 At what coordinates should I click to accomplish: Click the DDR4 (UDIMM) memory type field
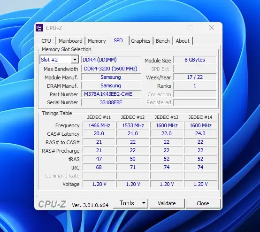point(111,60)
